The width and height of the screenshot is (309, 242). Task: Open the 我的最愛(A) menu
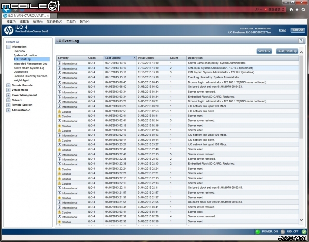[x=55, y=22]
